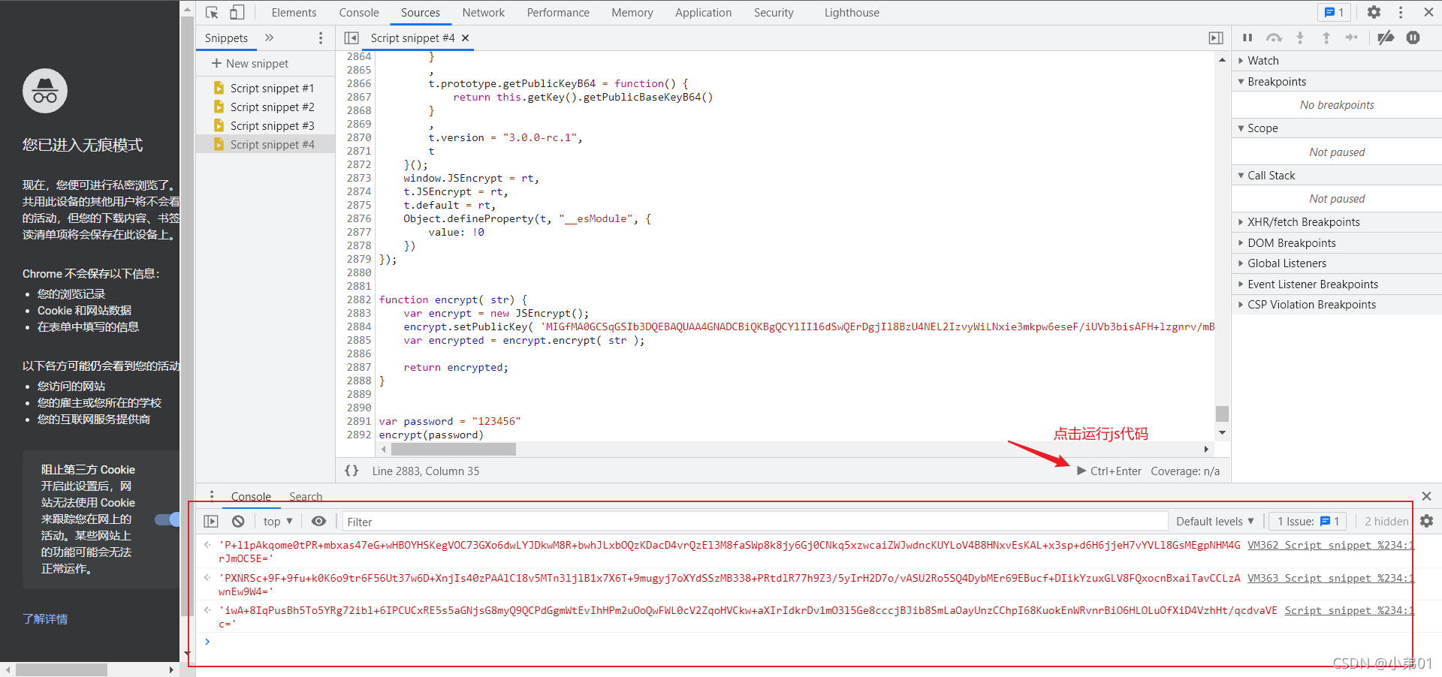Switch to the Network panel

click(483, 12)
